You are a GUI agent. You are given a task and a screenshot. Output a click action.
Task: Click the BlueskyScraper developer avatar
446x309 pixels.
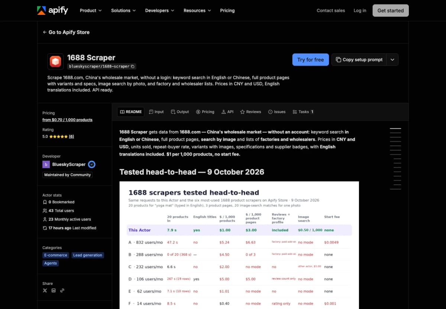[x=46, y=164]
